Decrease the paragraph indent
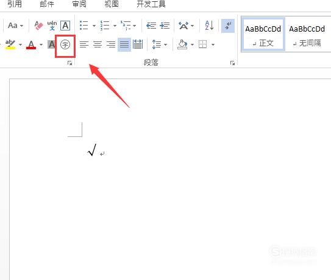The height and width of the screenshot is (280, 331). click(151, 26)
